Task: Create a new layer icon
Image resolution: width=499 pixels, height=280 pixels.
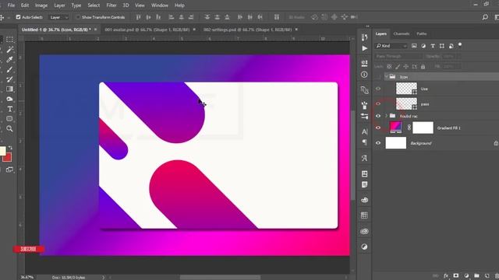Action: tap(487, 275)
